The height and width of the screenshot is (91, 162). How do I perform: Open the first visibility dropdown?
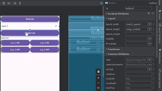pos(150,39)
